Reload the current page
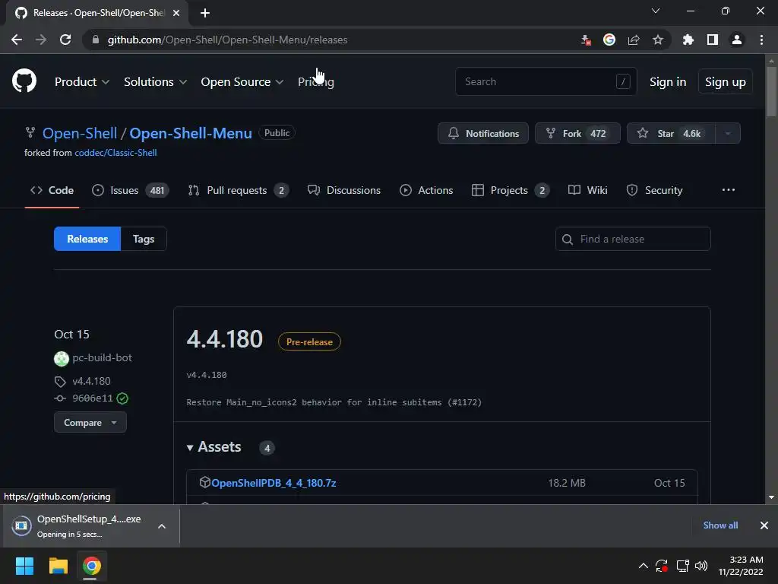Image resolution: width=778 pixels, height=584 pixels. 65,40
